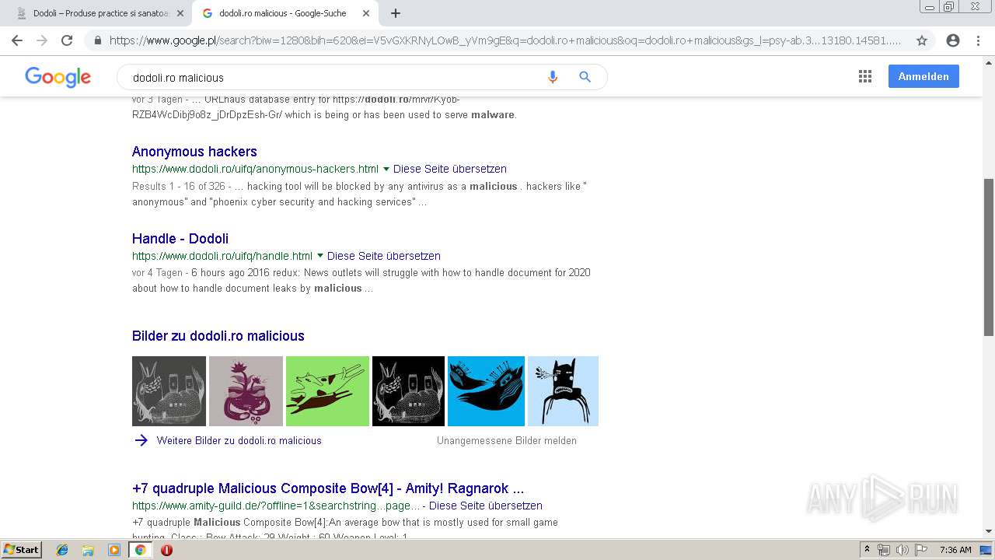Screen dimensions: 995x560
Task: Go forward in browser history
Action: tap(42, 40)
